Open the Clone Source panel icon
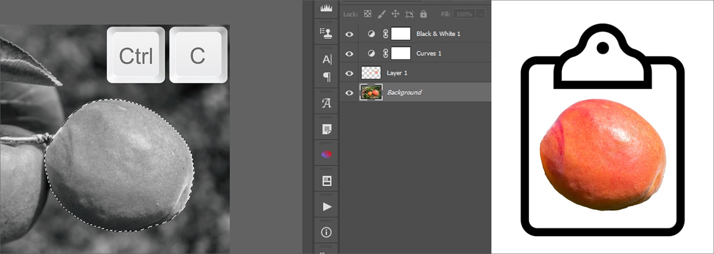This screenshot has height=254, width=714. tap(326, 33)
